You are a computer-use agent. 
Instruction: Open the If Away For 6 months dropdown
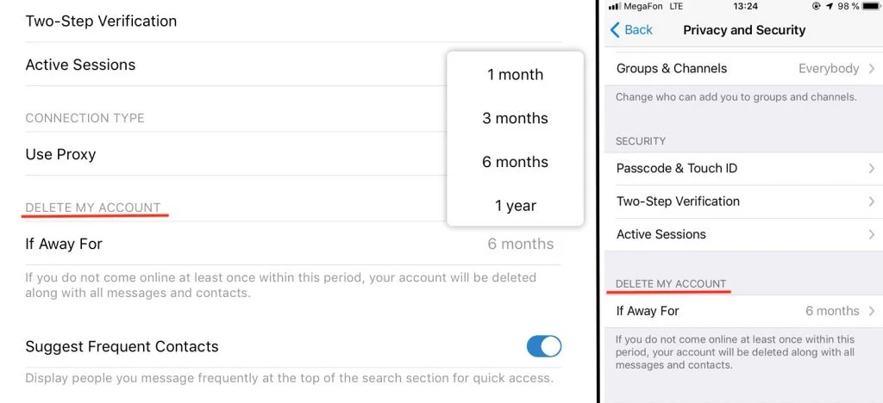pos(520,244)
